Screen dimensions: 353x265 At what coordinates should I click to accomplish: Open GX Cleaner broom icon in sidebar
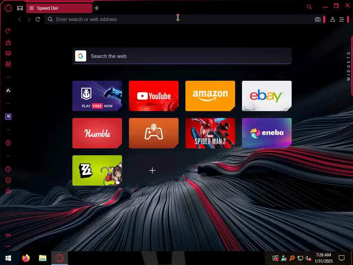tap(8, 42)
